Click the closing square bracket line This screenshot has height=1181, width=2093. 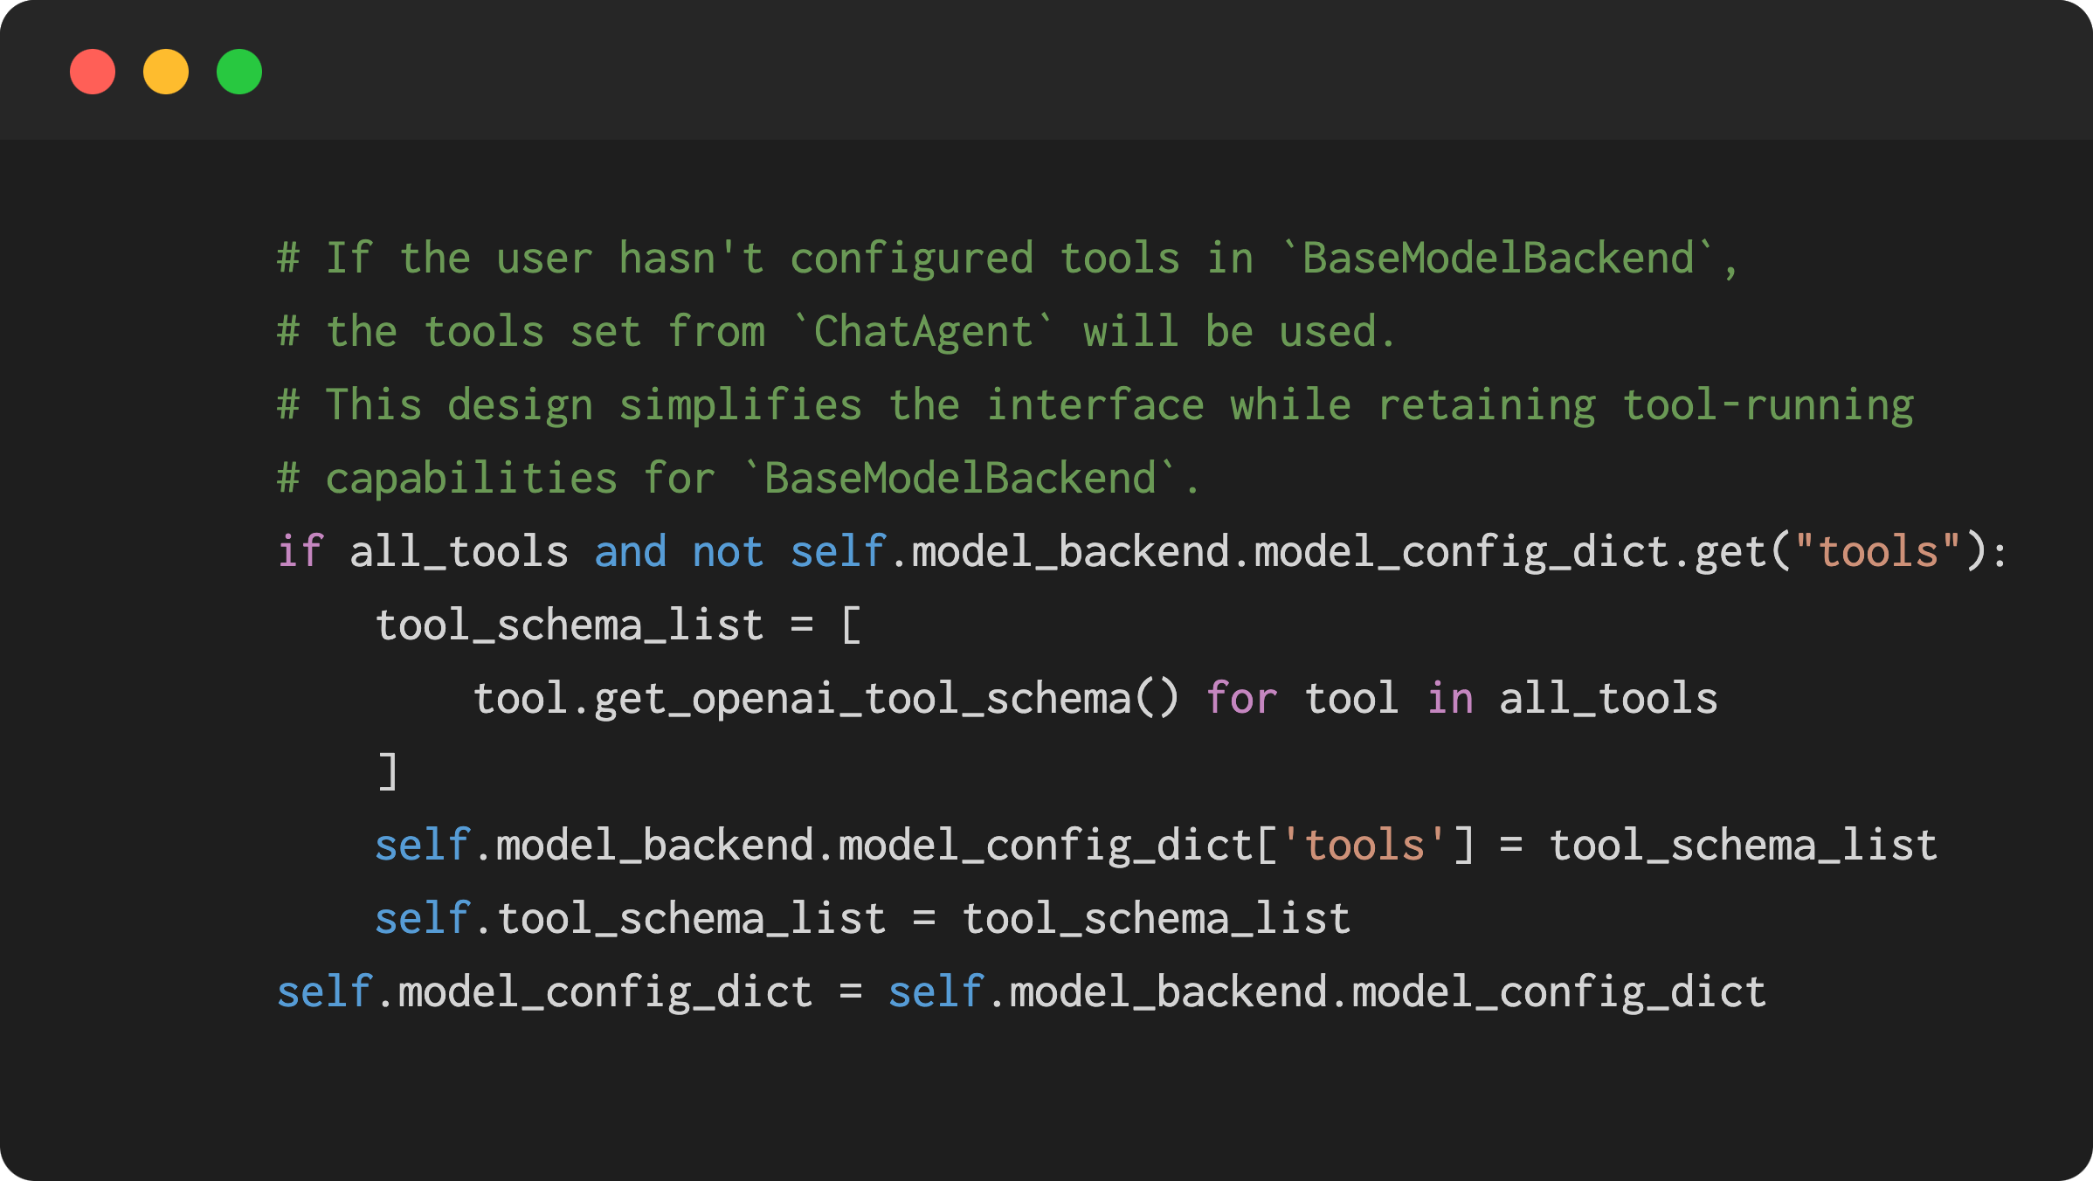point(389,771)
